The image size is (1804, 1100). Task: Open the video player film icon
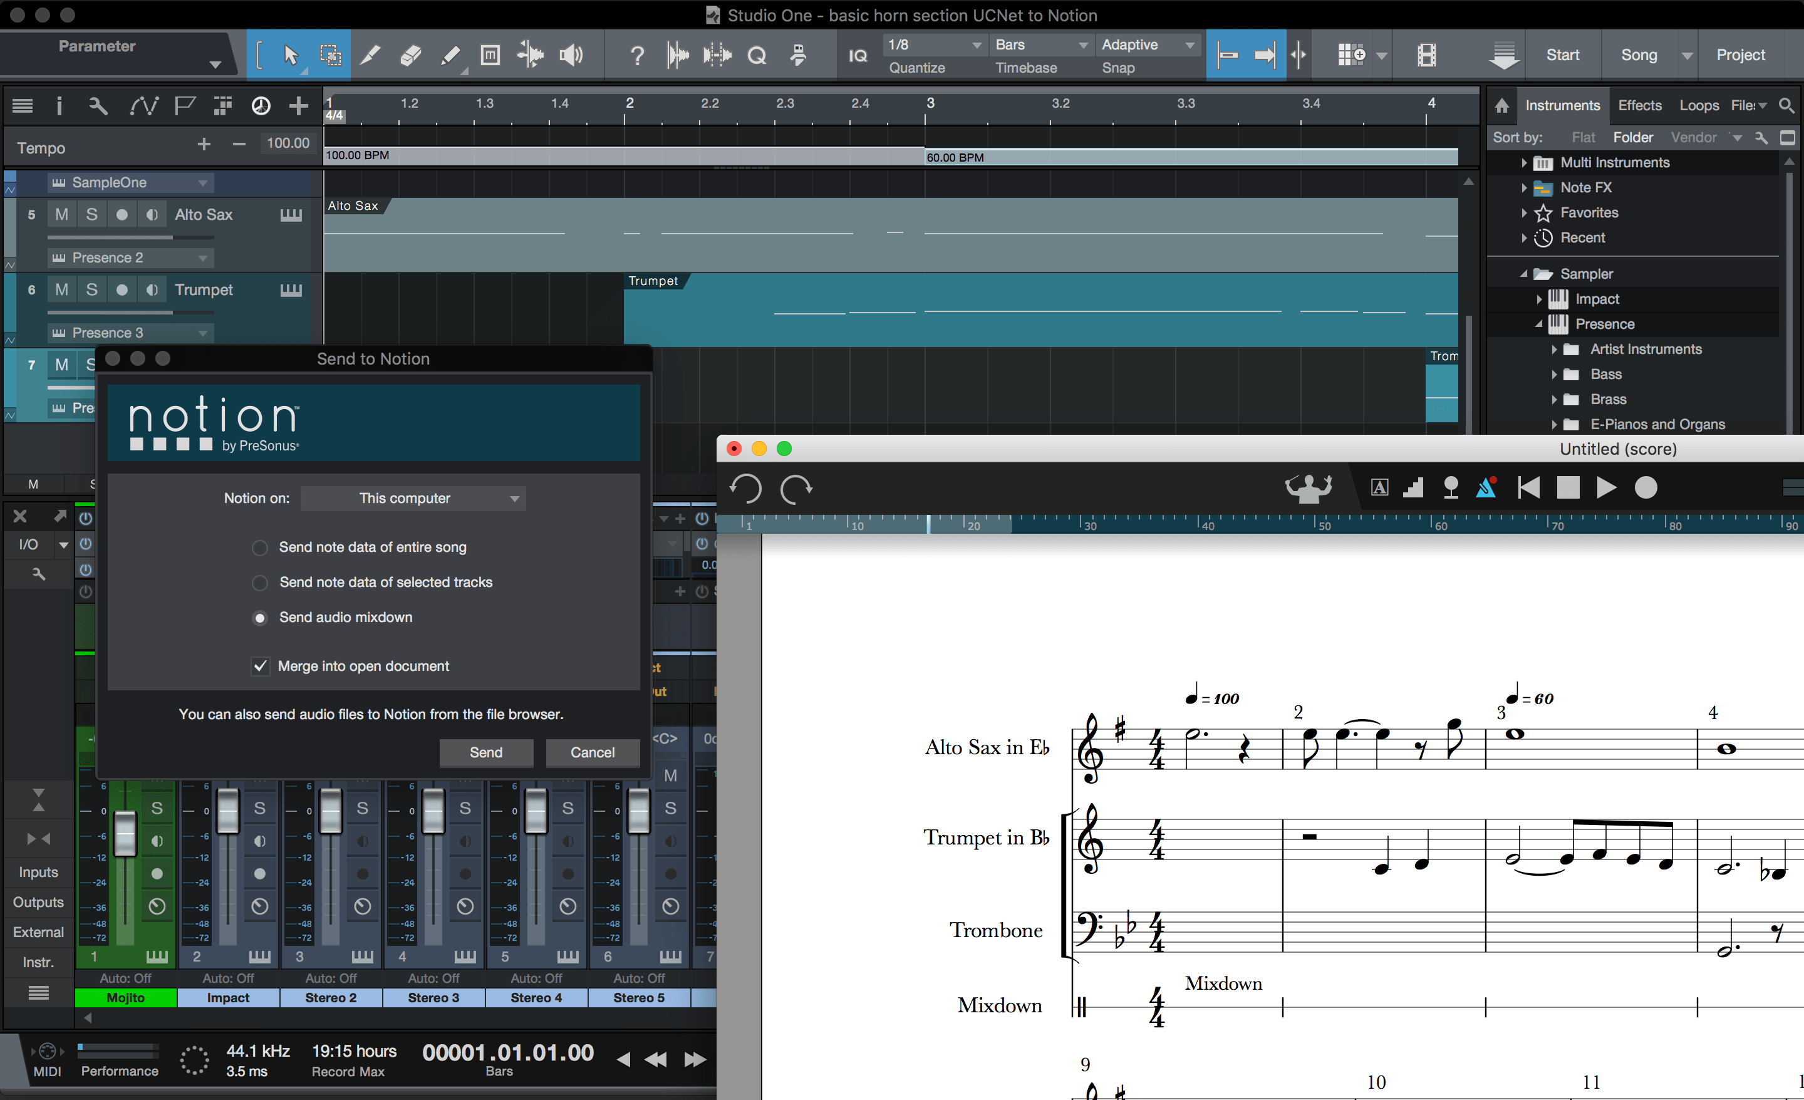[x=1426, y=55]
